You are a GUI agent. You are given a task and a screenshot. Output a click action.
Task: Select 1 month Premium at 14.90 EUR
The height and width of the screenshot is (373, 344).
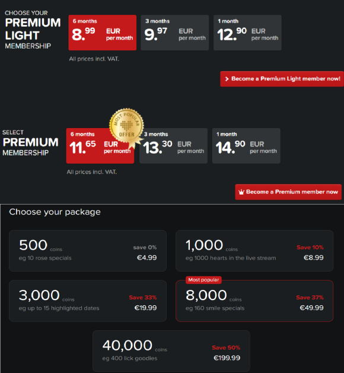[246, 146]
